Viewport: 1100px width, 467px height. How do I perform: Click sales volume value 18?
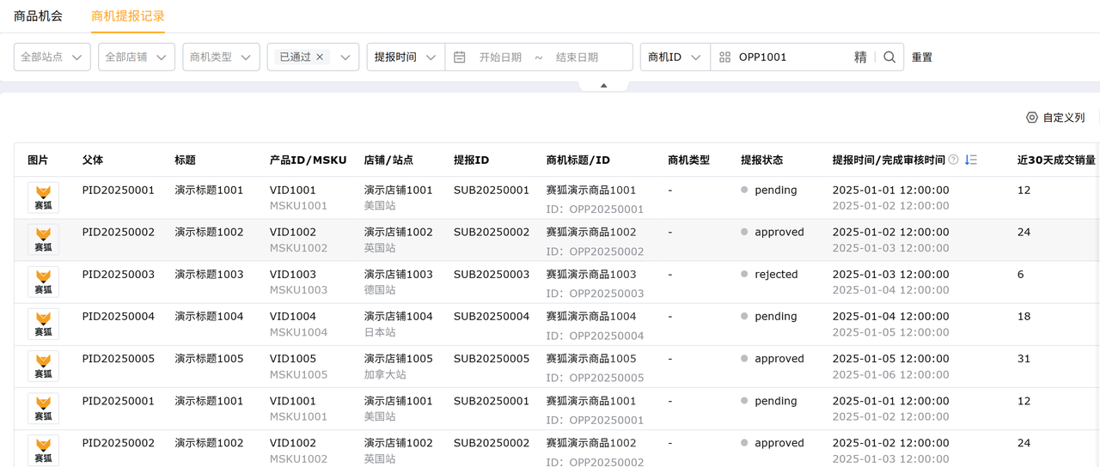tap(1024, 317)
